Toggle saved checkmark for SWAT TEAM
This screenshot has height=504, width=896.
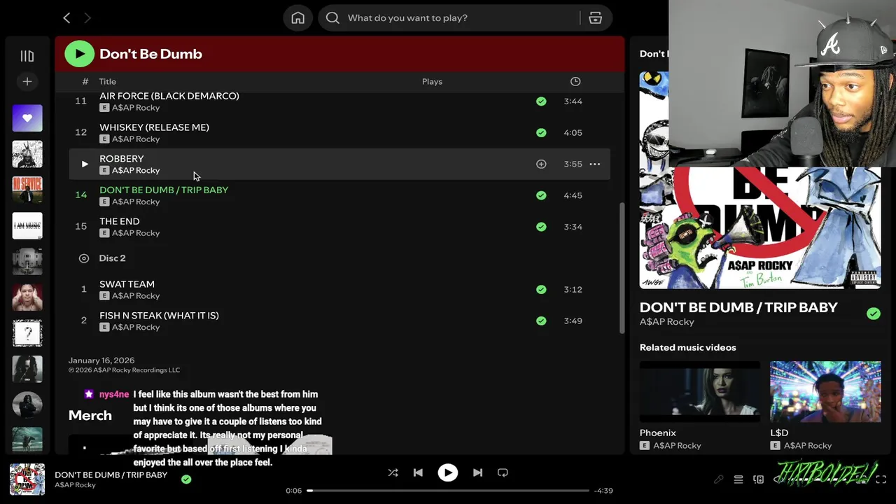(541, 289)
